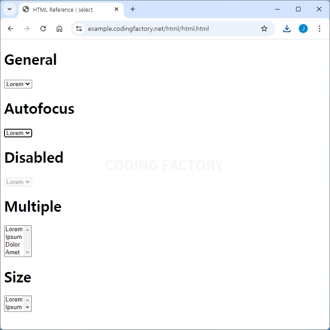Select Ipsum in the Multiple list
330x330 pixels.
tap(14, 237)
